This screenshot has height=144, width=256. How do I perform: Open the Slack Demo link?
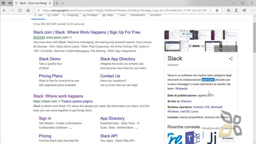pos(50,59)
